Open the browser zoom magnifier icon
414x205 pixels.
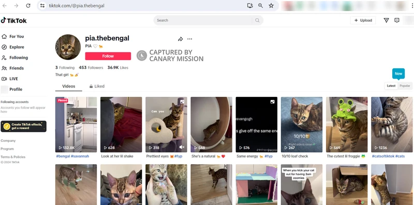click(x=260, y=6)
